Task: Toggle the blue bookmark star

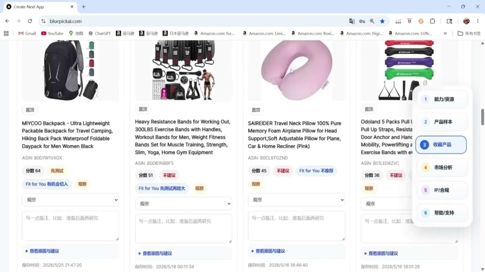Action: coord(382,21)
